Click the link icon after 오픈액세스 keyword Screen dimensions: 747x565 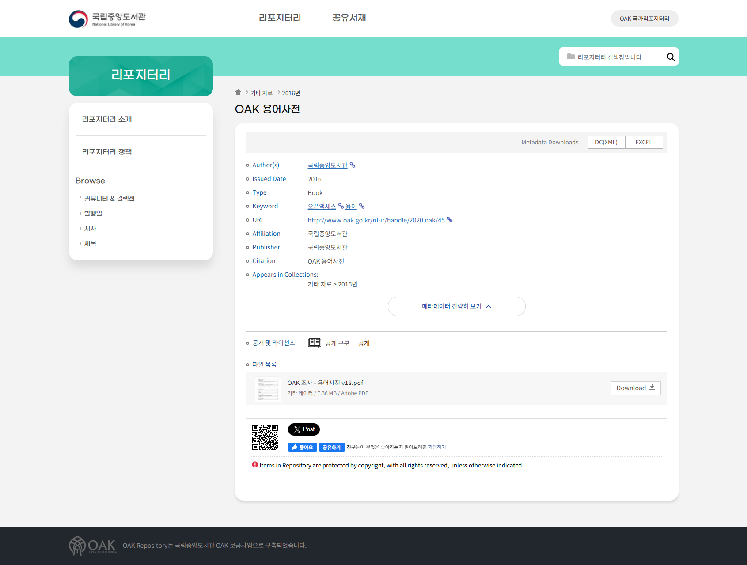click(341, 206)
